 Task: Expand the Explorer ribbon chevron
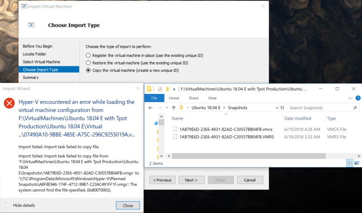coord(350,98)
